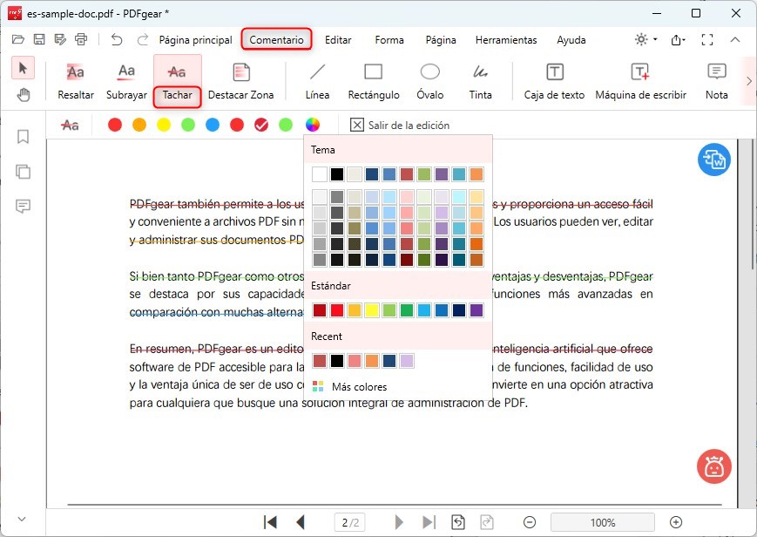Viewport: 757px width, 537px height.
Task: Open the Herramientas tab
Action: click(506, 40)
